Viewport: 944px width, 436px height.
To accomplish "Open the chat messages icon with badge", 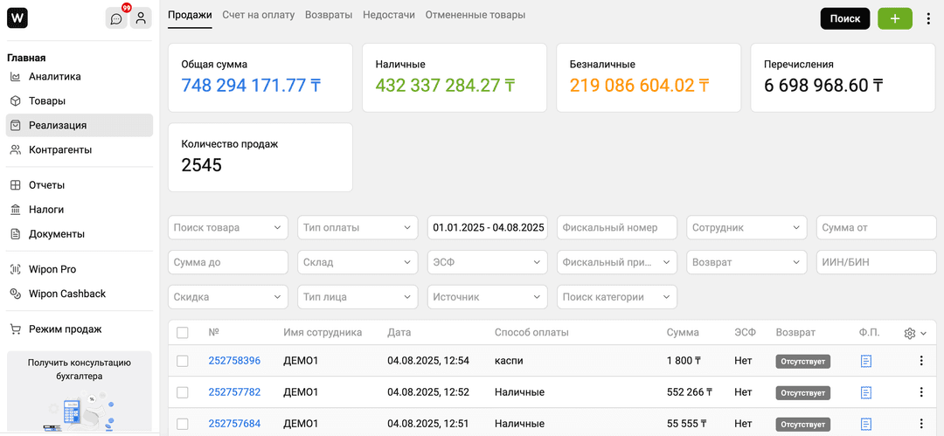I will [x=116, y=18].
